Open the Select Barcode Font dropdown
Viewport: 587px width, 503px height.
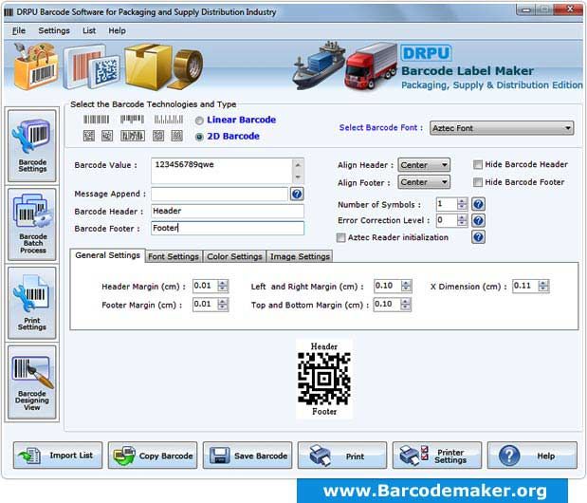click(502, 128)
